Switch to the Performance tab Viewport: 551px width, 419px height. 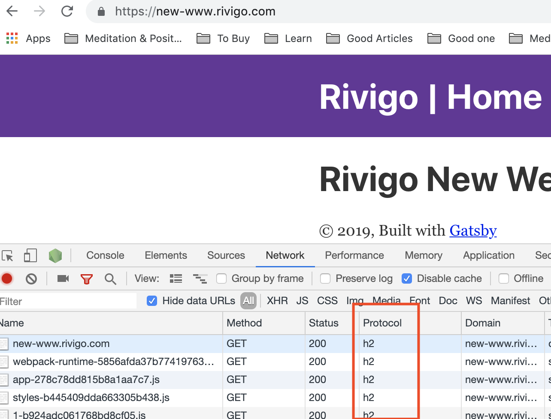coord(354,255)
